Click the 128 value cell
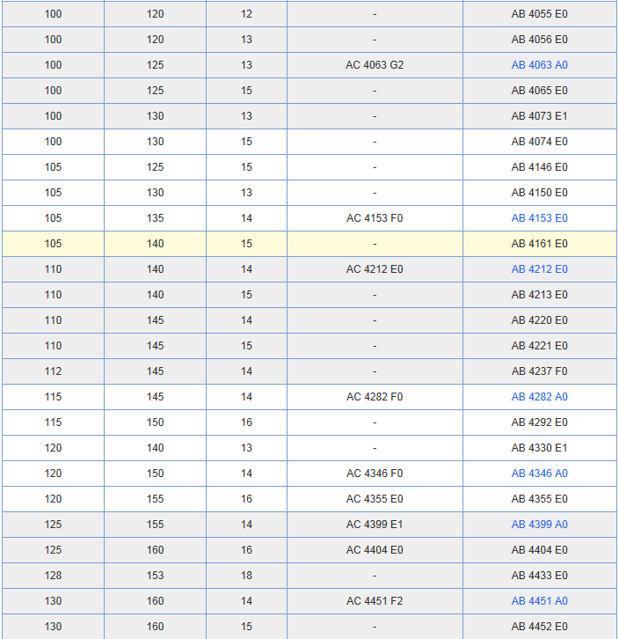This screenshot has height=639, width=619. [53, 576]
